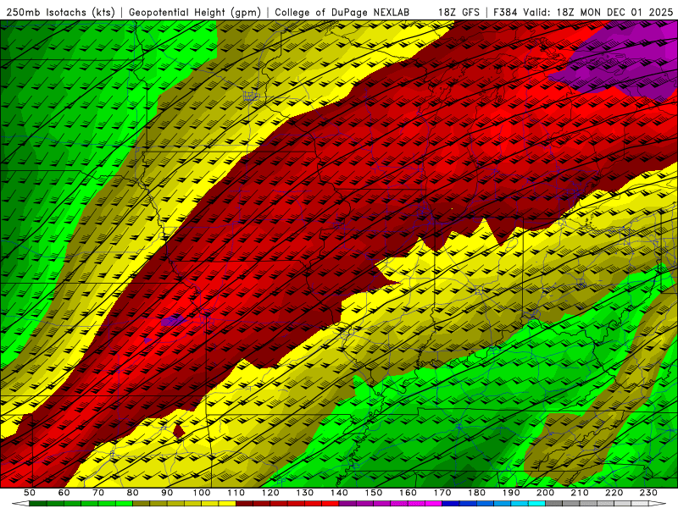Pick the bright red swatch ending at 140
This screenshot has height=508, width=678.
point(331,503)
